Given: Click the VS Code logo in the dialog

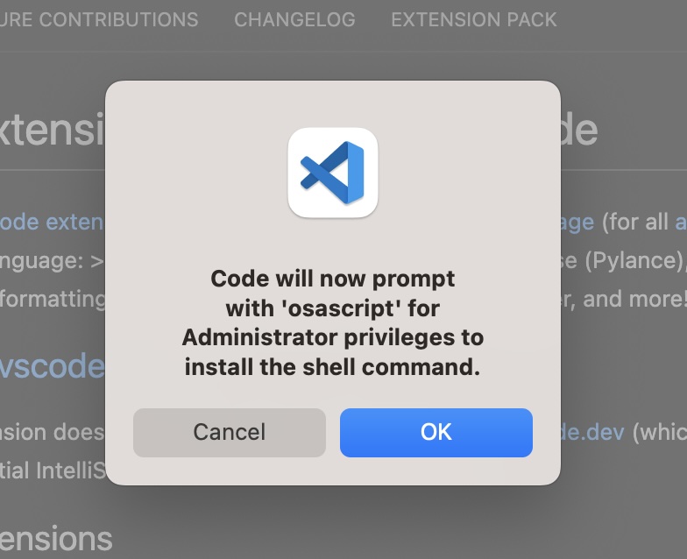Looking at the screenshot, I should [333, 173].
